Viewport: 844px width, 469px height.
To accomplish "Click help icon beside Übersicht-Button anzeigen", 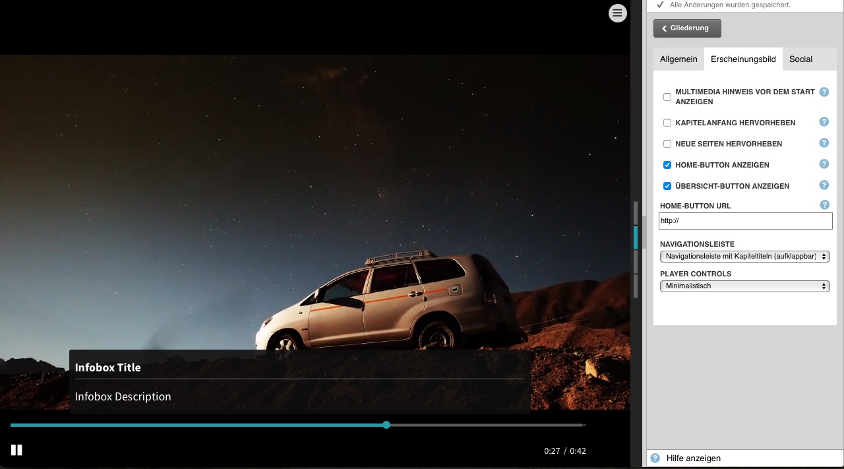I will tap(824, 185).
